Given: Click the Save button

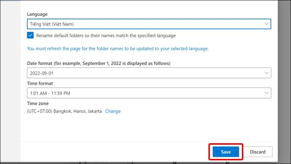Looking at the screenshot, I should [x=226, y=152].
